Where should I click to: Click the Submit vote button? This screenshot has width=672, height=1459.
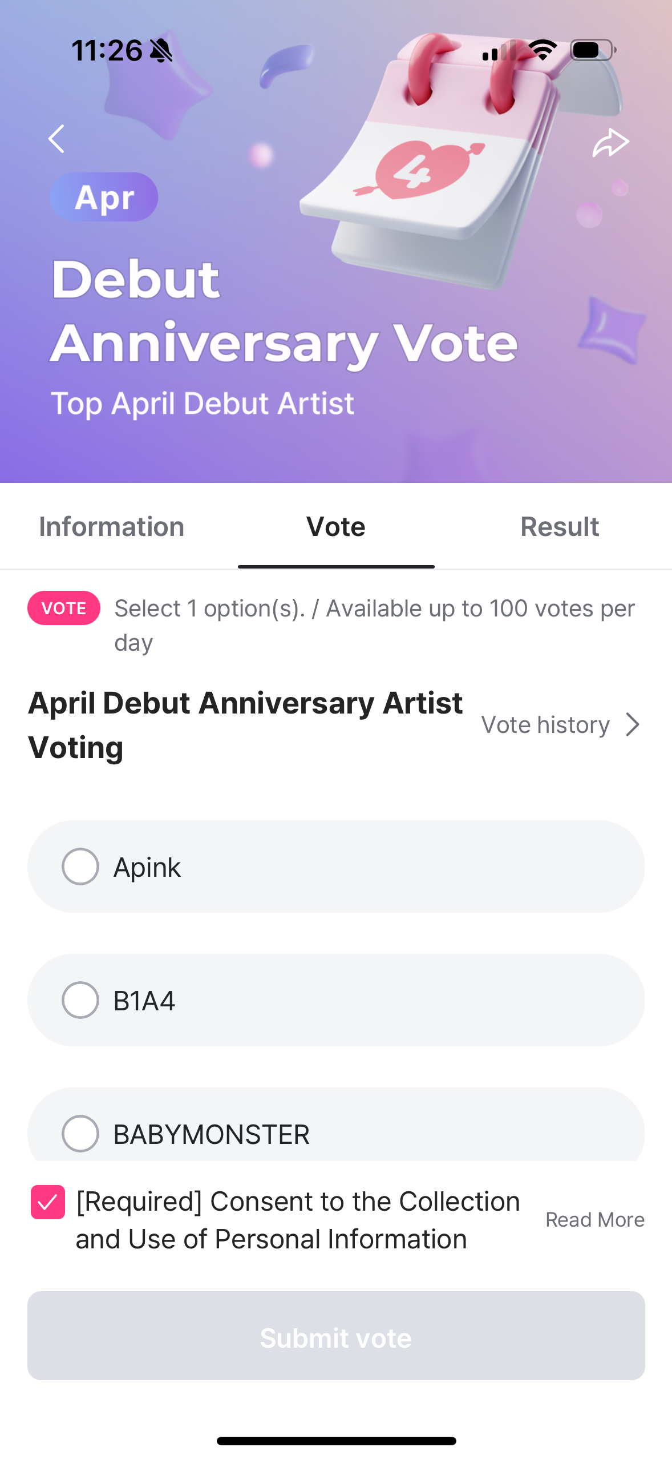tap(336, 1336)
